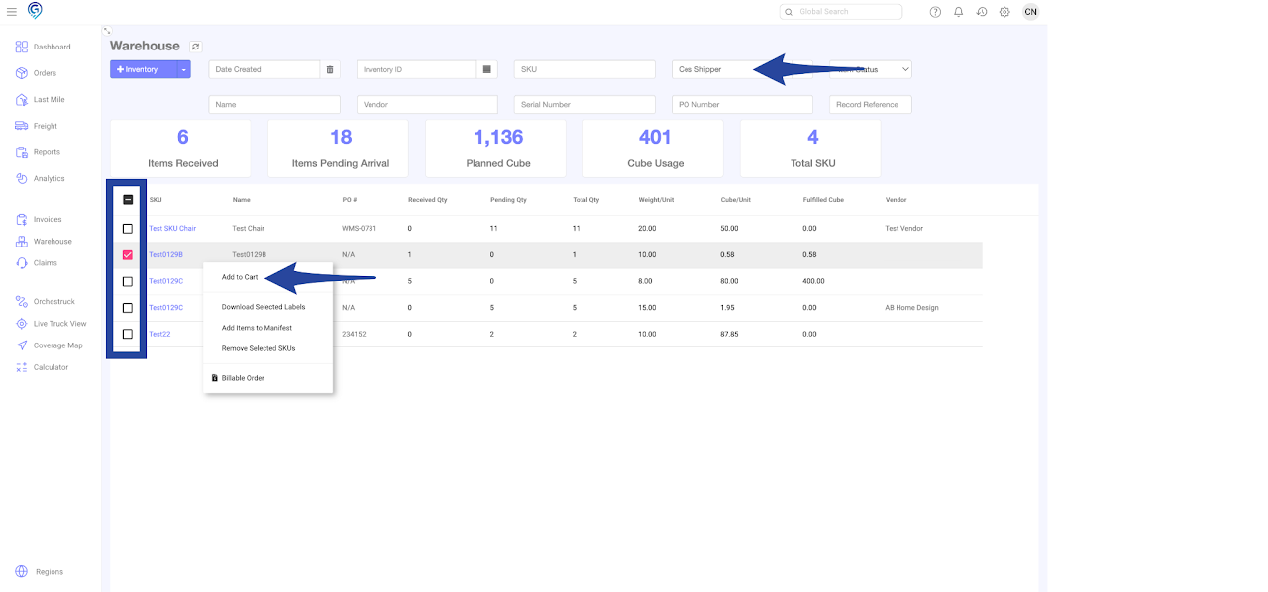The width and height of the screenshot is (1268, 592).
Task: Choose Add Items to Manifest
Action: coord(257,328)
